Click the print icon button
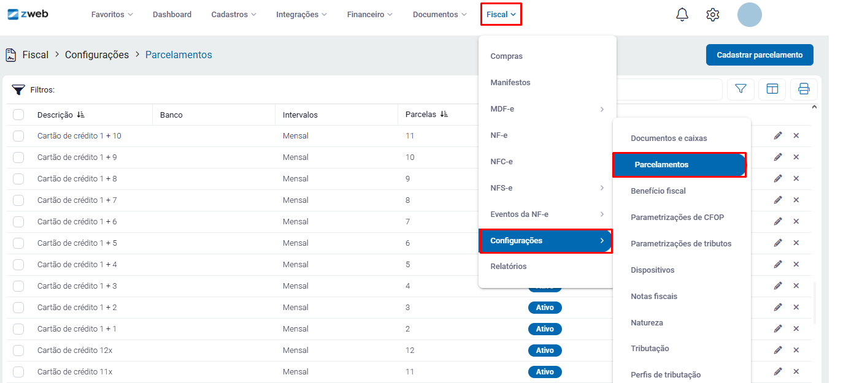Image resolution: width=846 pixels, height=383 pixels. 804,89
